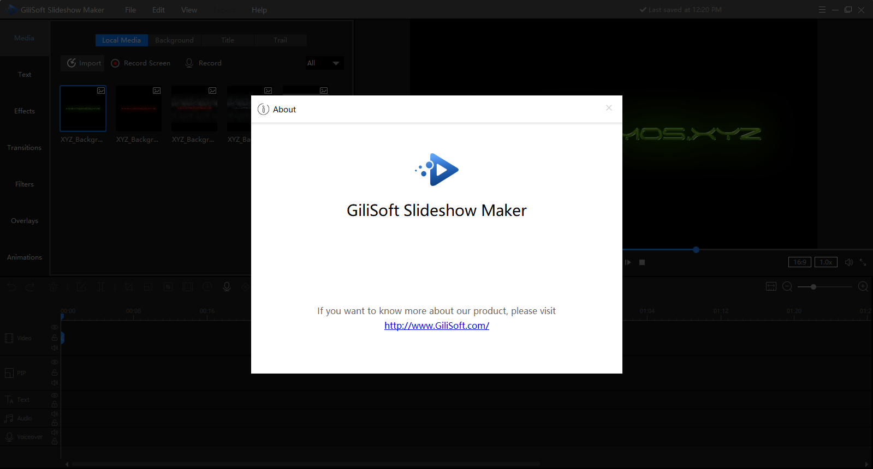Viewport: 873px width, 469px height.
Task: Click the Import button
Action: click(83, 63)
